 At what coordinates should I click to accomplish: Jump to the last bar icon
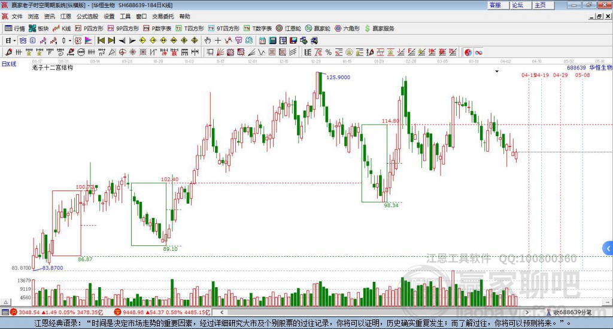(x=111, y=40)
